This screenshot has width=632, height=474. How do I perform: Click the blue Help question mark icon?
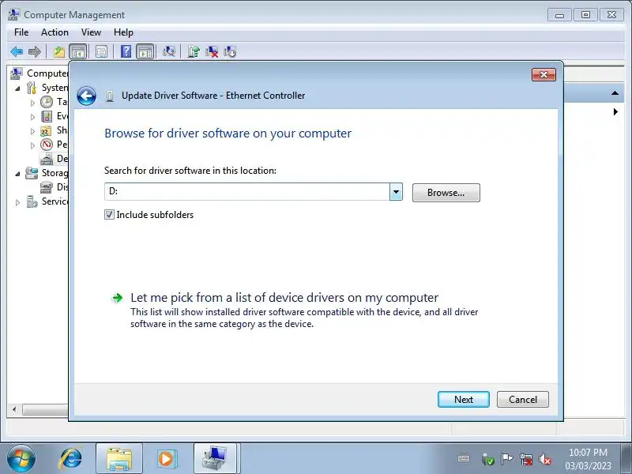click(126, 51)
